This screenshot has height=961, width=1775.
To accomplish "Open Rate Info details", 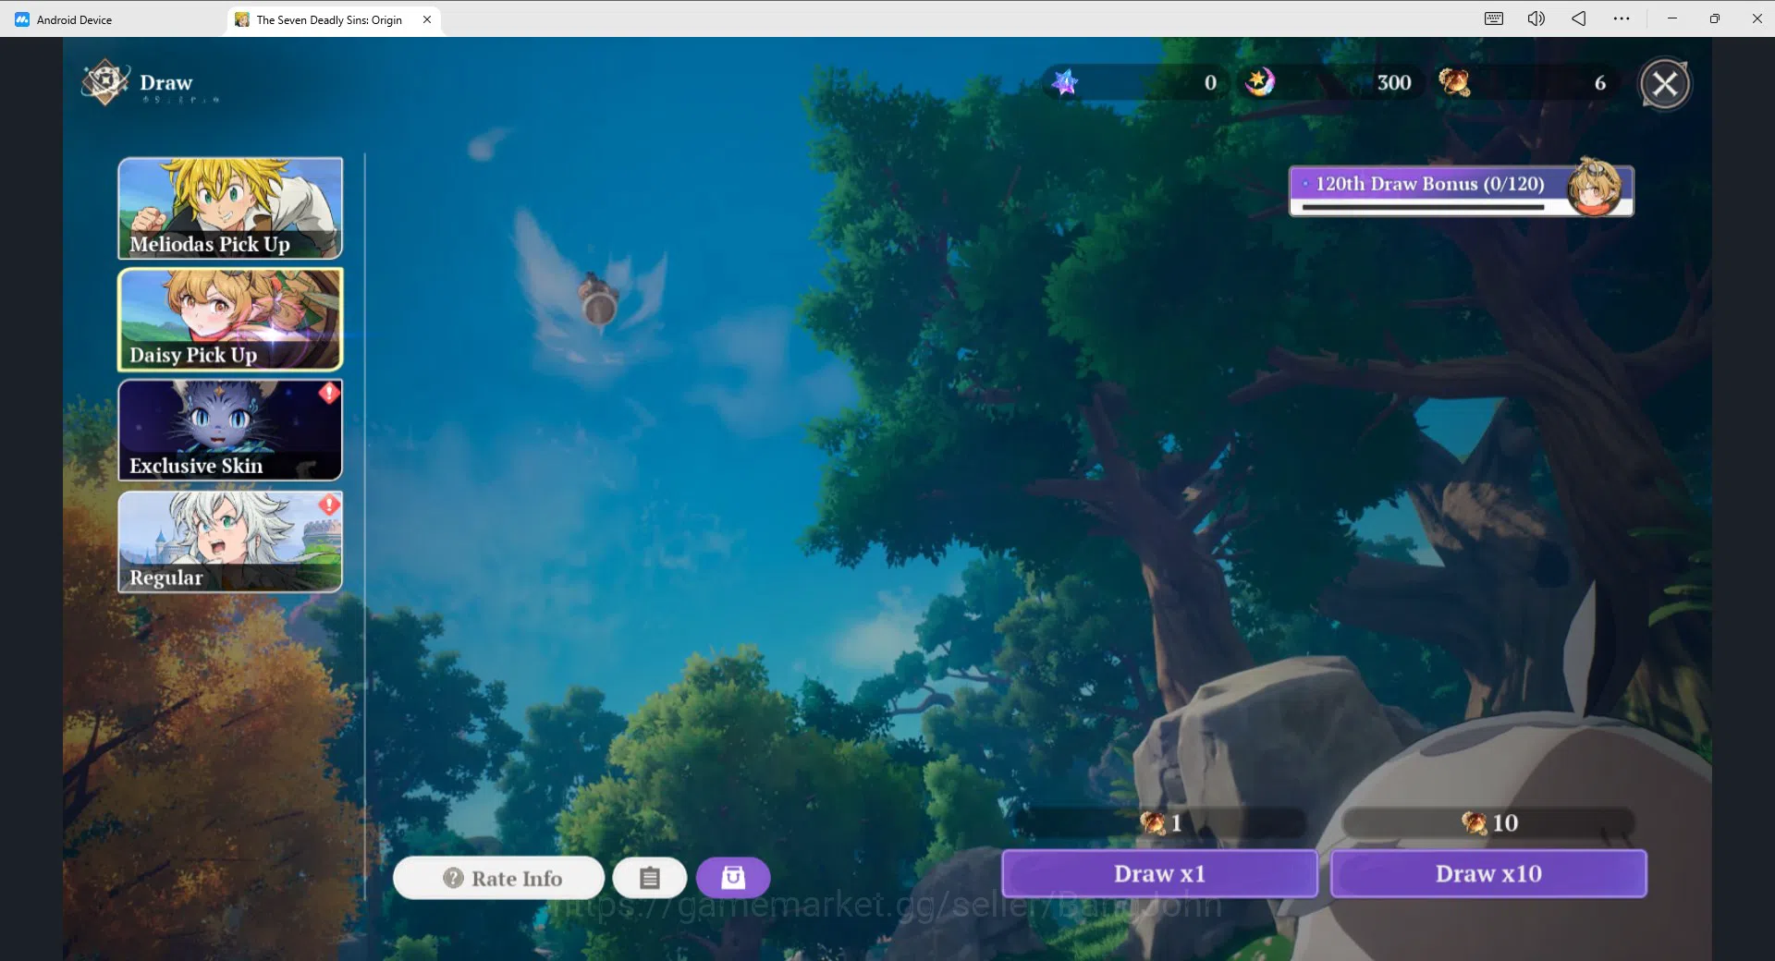I will pos(499,878).
